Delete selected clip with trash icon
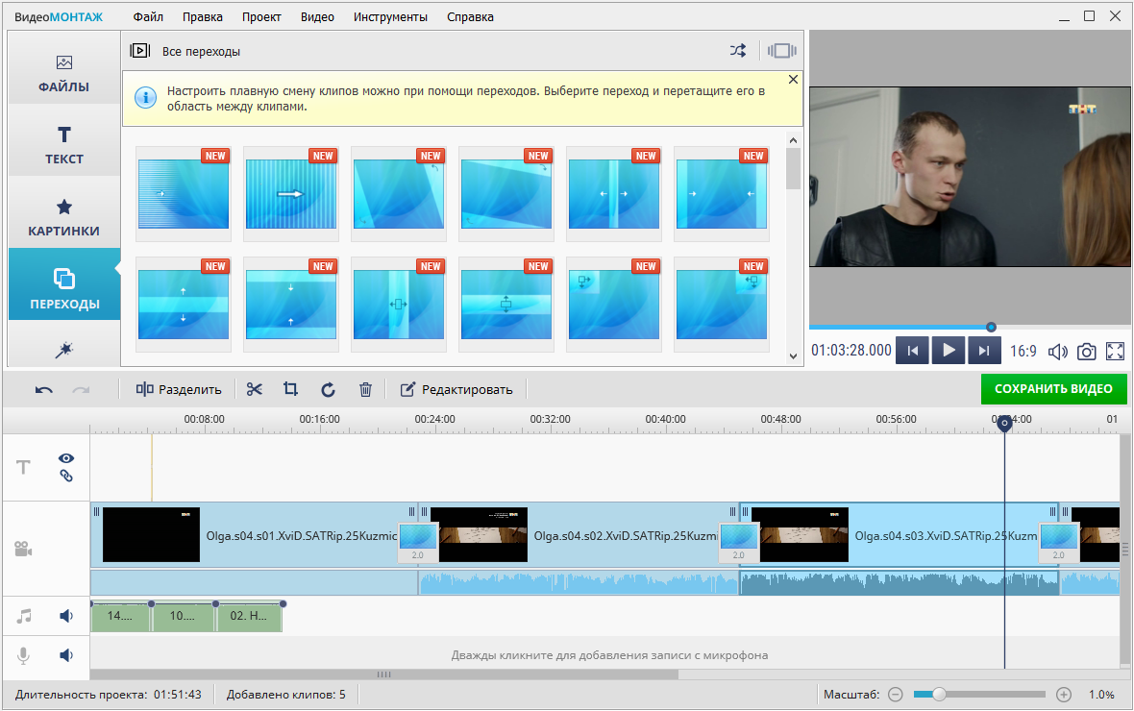Viewport: 1134px width, 711px height. coord(365,389)
